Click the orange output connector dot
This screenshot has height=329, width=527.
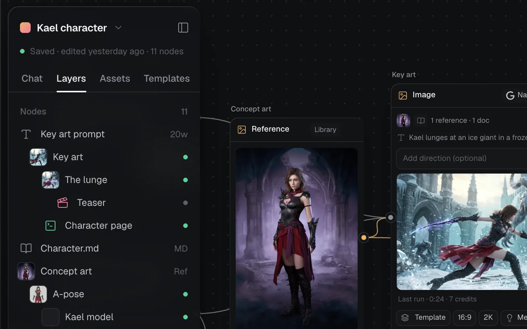pos(364,238)
